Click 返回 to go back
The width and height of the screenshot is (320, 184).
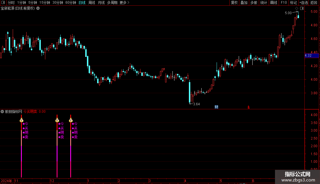tap(314, 3)
